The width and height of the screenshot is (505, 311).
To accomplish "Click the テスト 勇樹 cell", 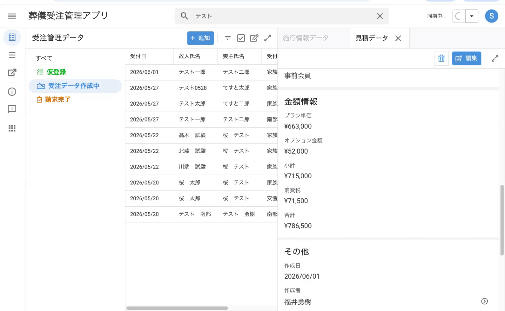I will (x=239, y=214).
